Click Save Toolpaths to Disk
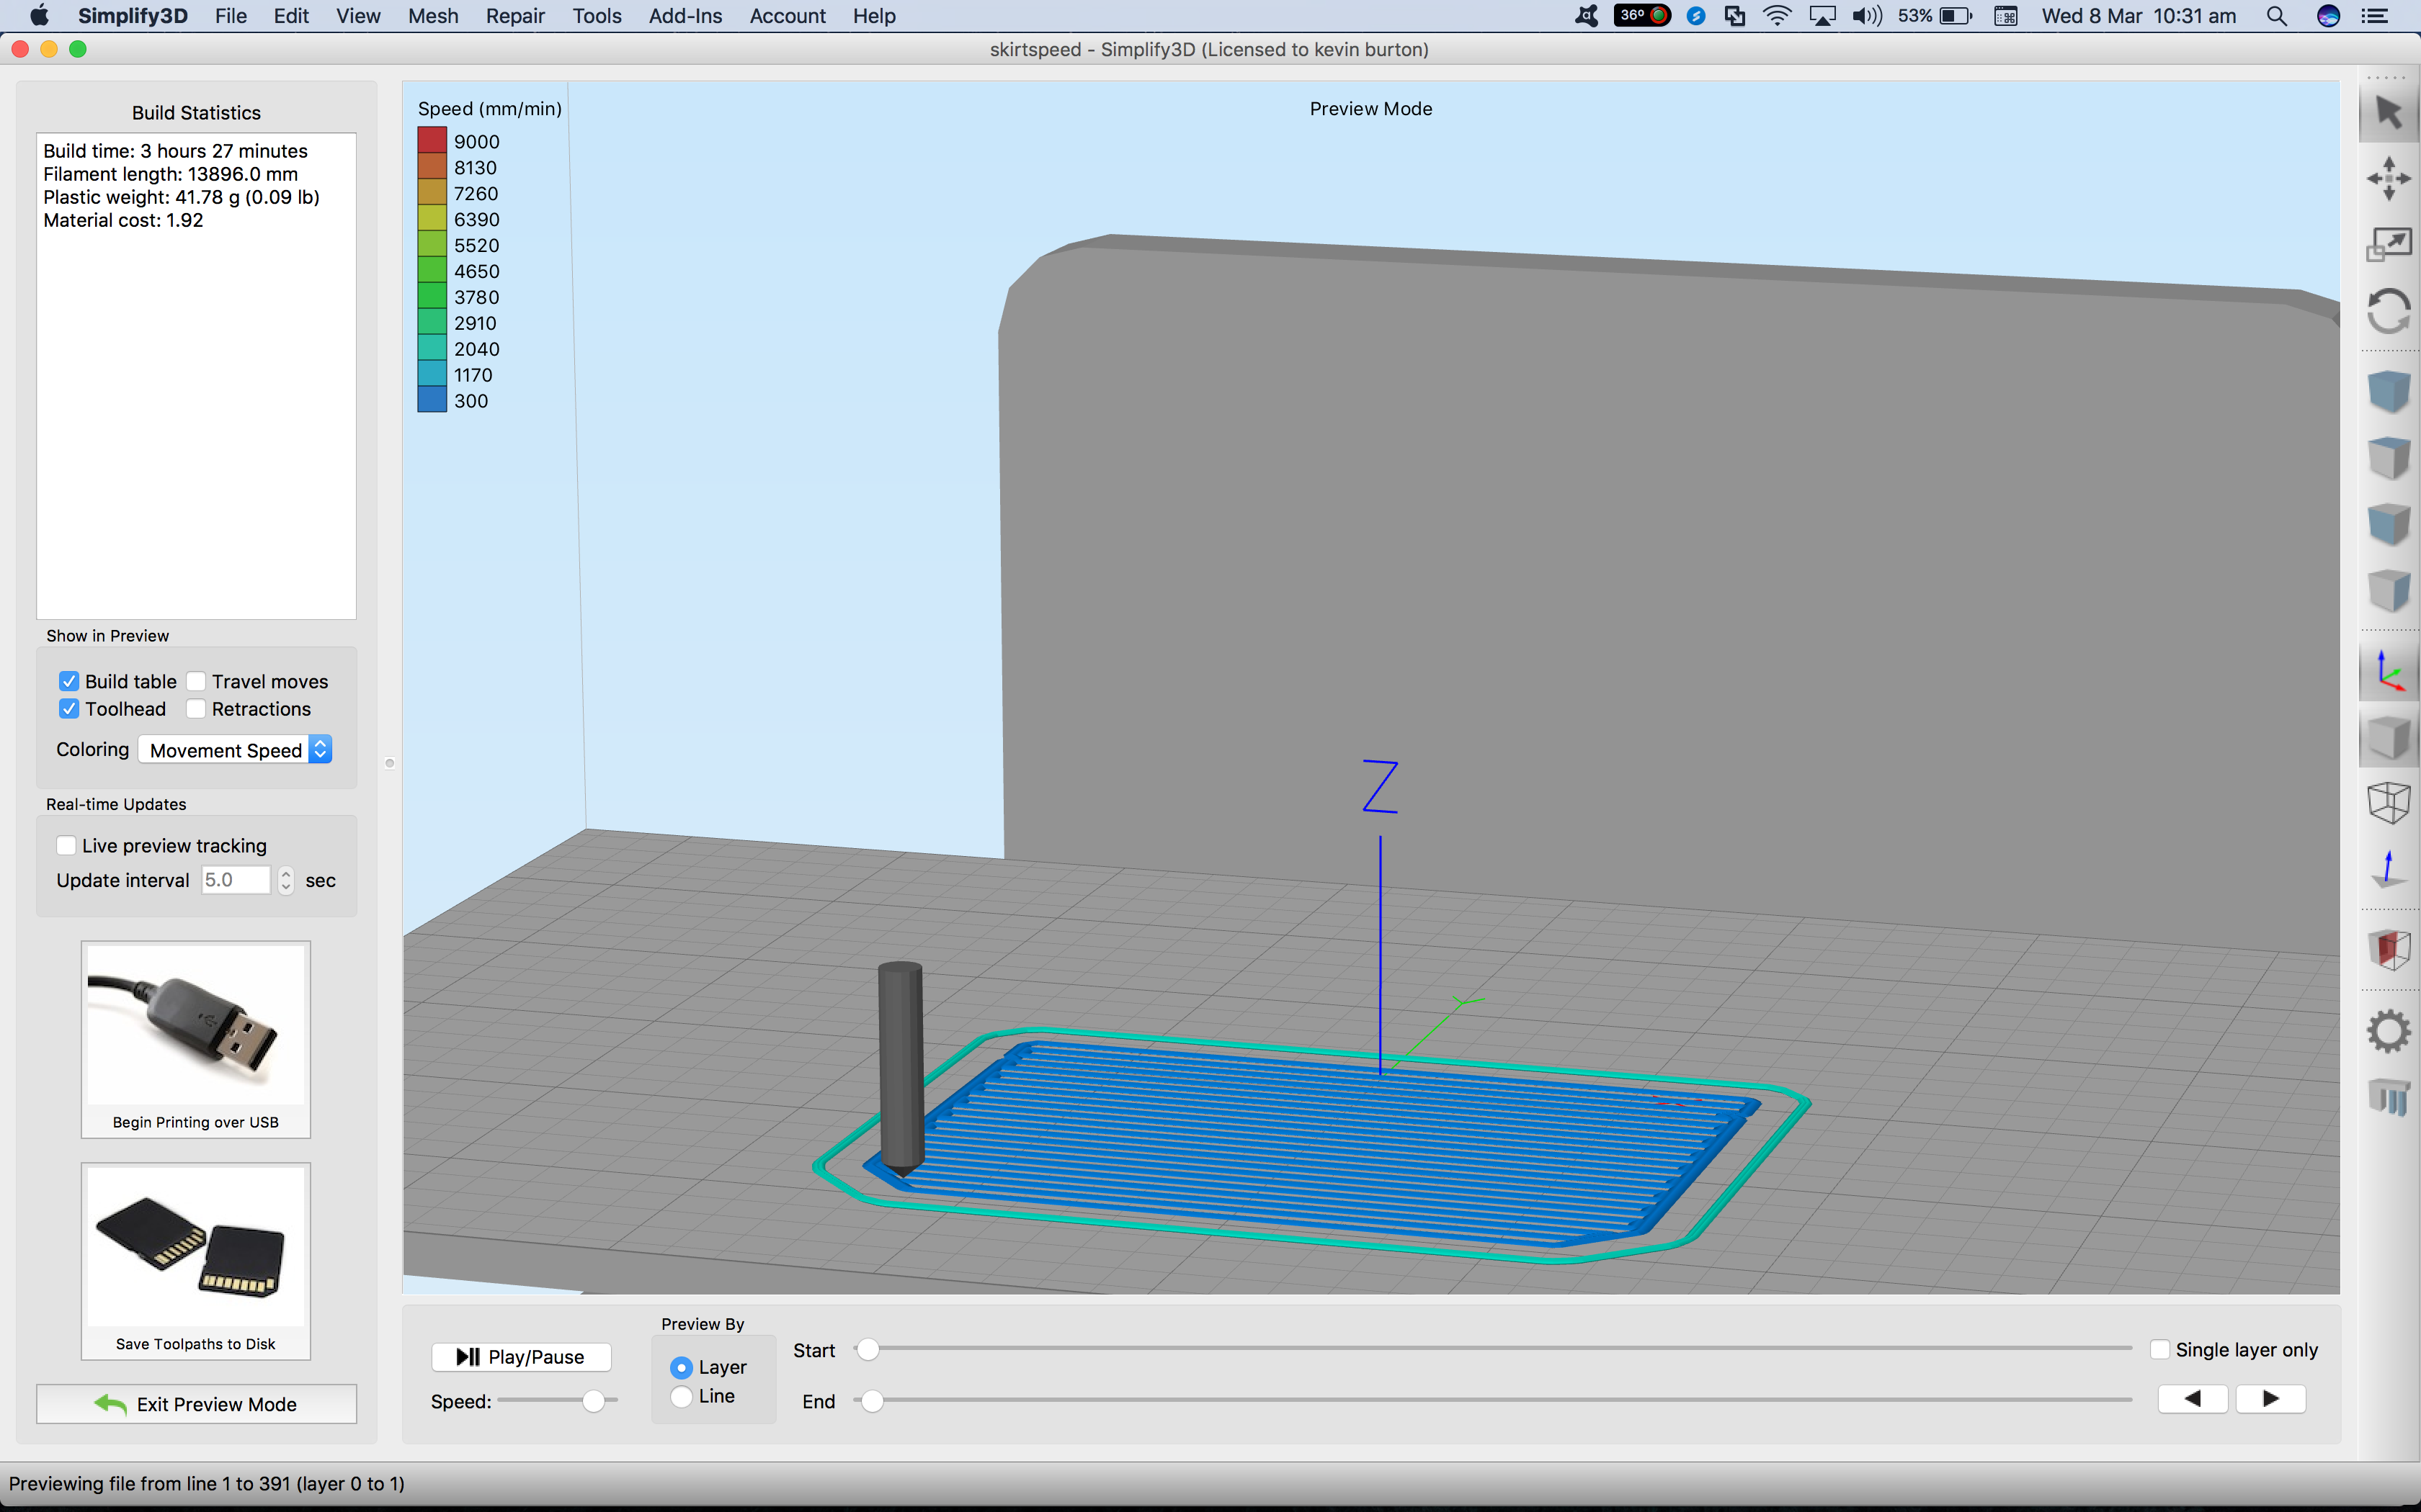 pos(196,1261)
